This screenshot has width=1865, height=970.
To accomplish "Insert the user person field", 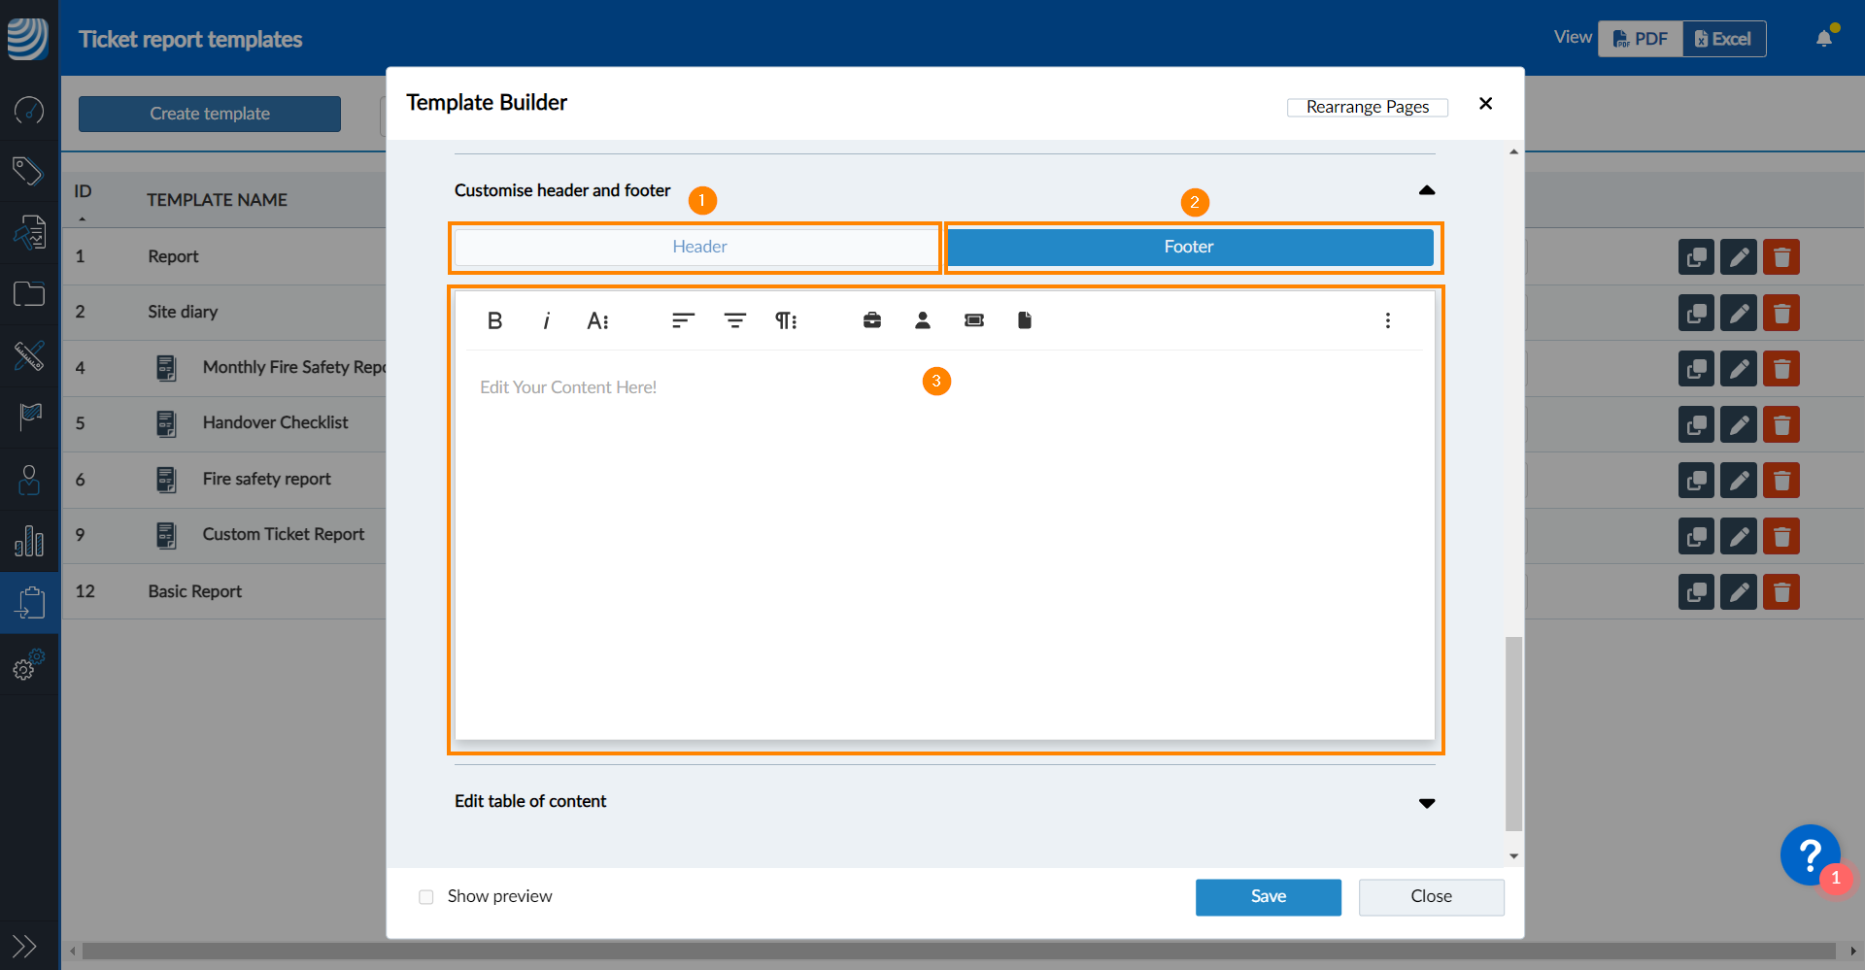I will click(923, 320).
